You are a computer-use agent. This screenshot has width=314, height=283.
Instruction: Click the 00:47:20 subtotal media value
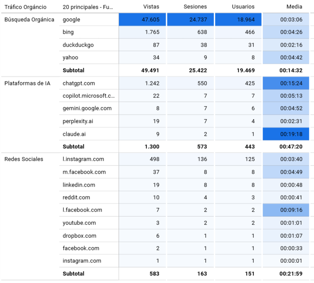pyautogui.click(x=291, y=146)
